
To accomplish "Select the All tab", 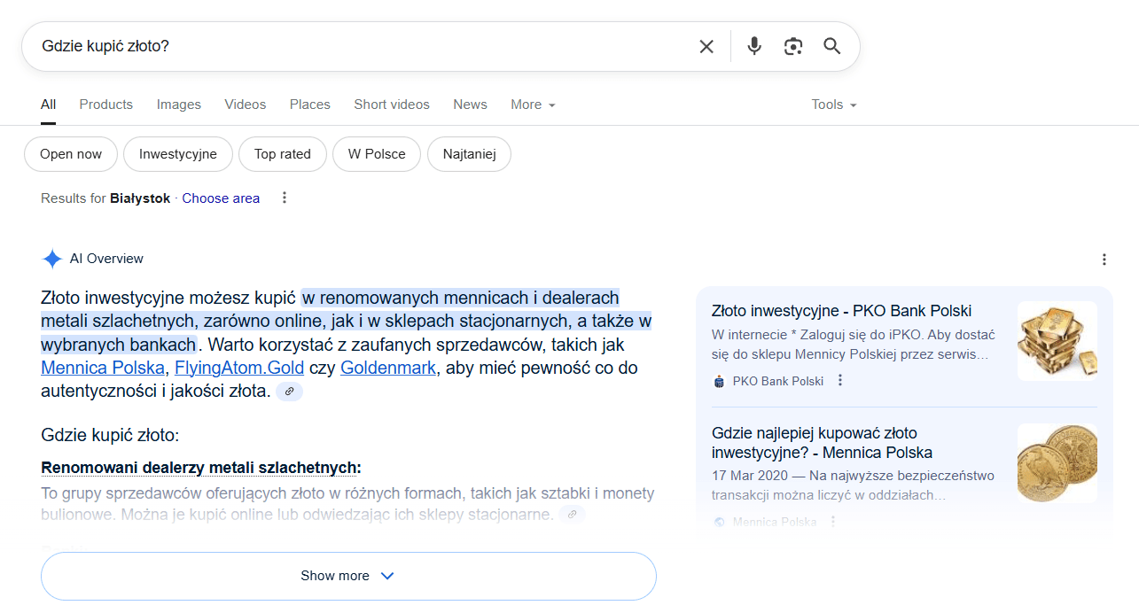I will (x=48, y=105).
